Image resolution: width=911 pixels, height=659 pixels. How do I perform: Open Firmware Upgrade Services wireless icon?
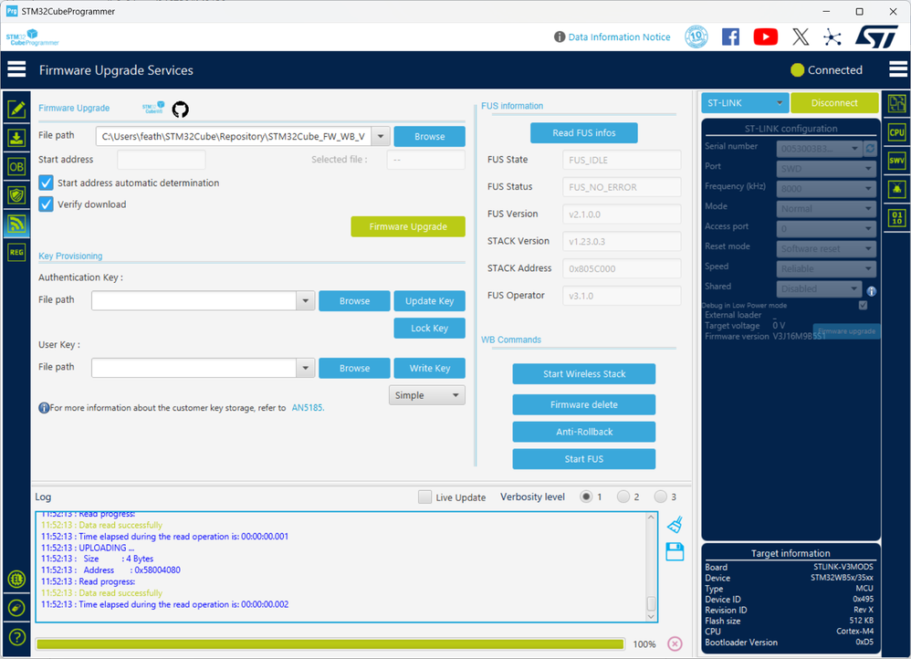coord(16,224)
